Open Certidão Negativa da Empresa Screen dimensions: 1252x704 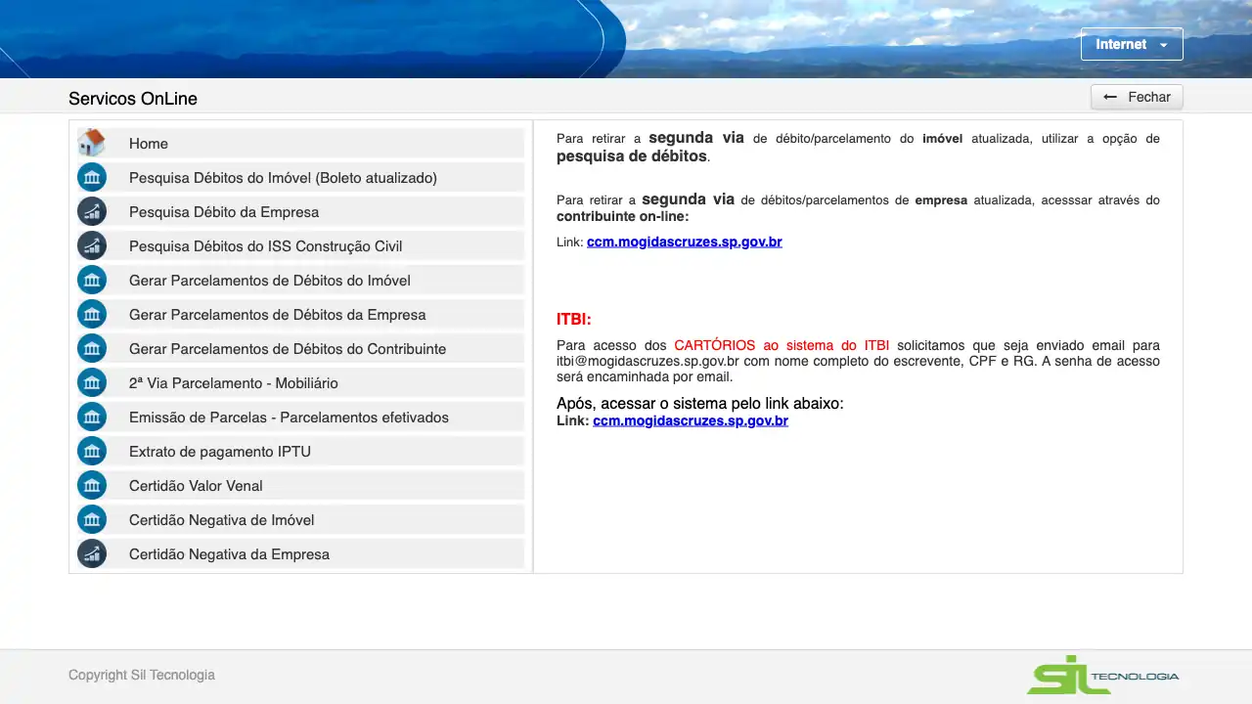click(300, 553)
